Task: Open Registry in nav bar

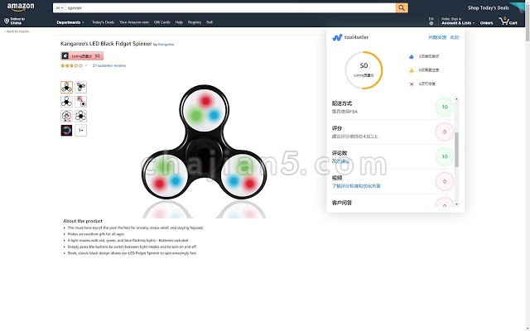Action: [195, 22]
